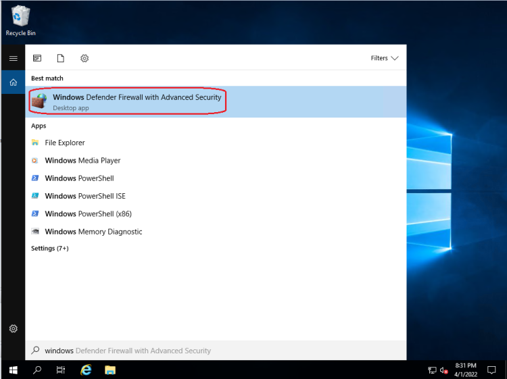507x379 pixels.
Task: Expand the hamburger menu in search pane
Action: (x=14, y=58)
